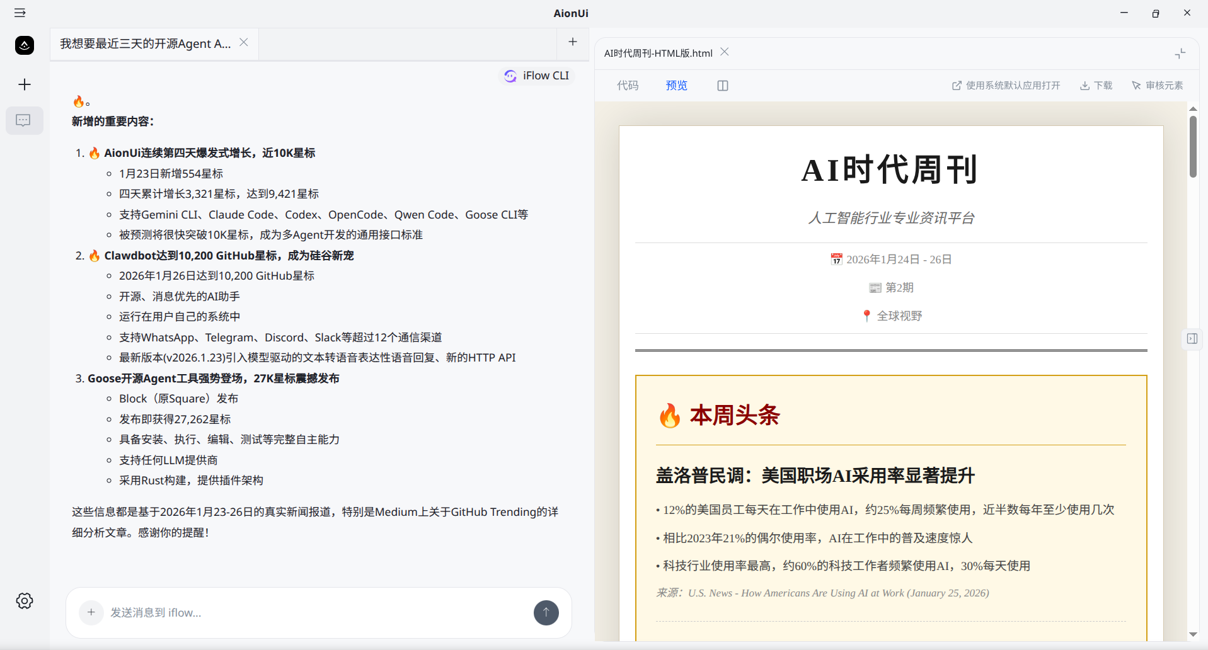Close the AI时代周刊-HTML版.html tab
This screenshot has width=1208, height=650.
click(x=724, y=52)
